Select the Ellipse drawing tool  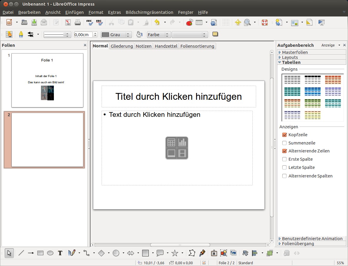click(50, 253)
